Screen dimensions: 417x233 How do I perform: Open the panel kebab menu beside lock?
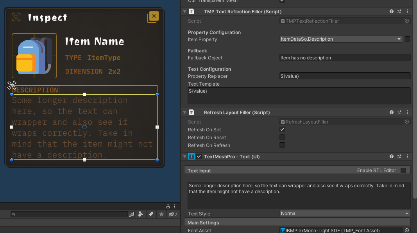[x=175, y=206]
